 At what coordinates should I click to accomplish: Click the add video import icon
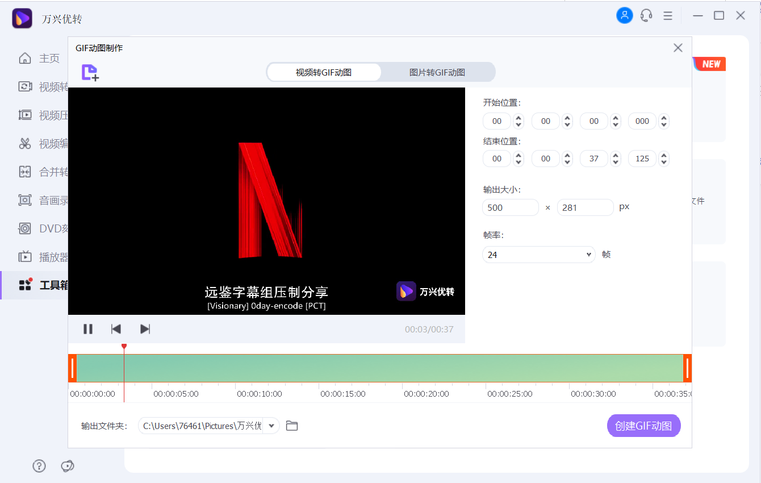pos(89,73)
